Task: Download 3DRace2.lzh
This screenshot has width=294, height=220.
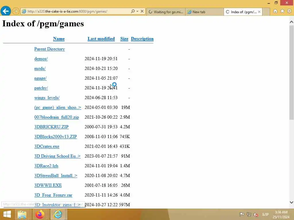Action: pyautogui.click(x=46, y=166)
